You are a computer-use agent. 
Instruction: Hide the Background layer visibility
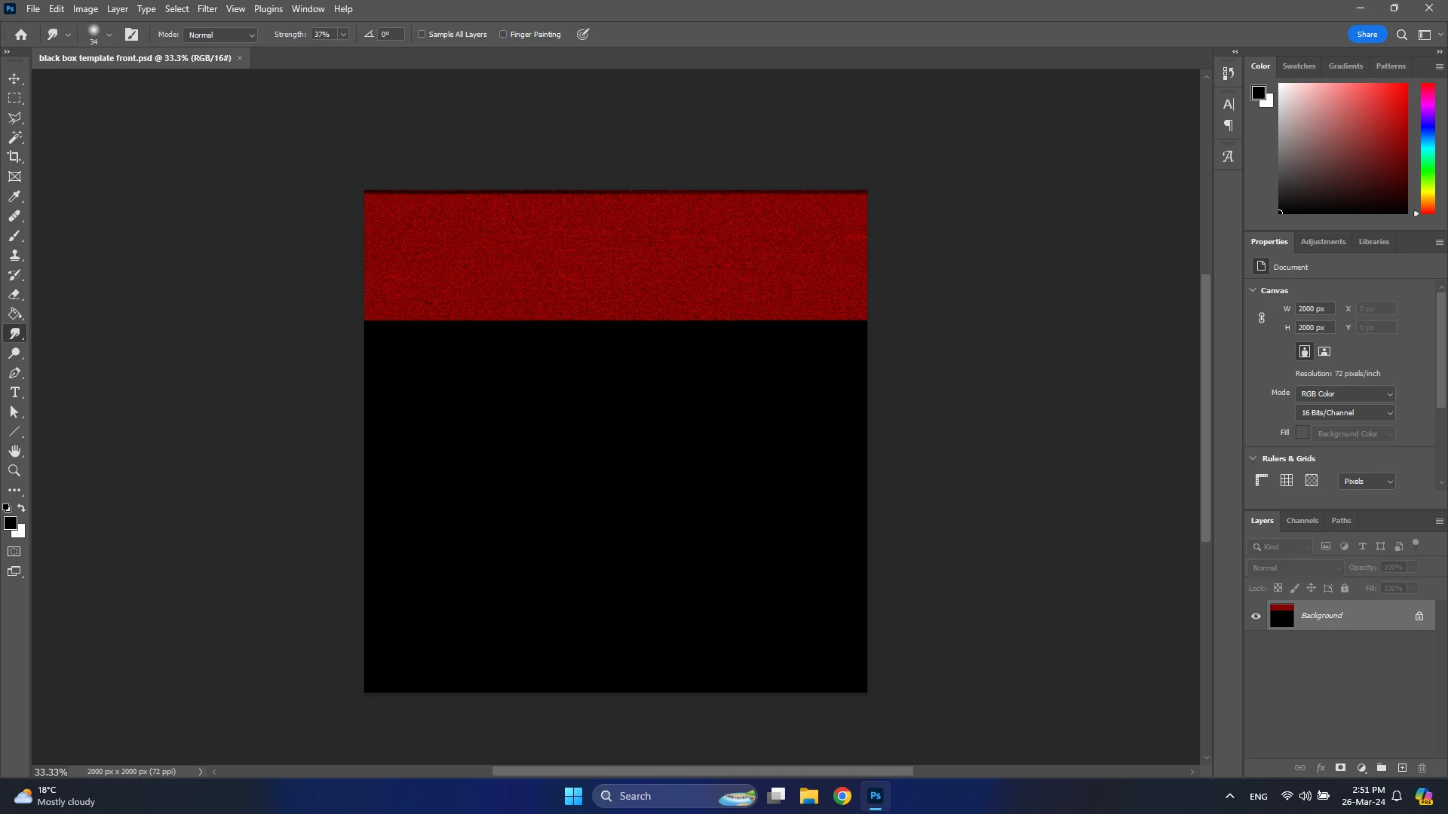pos(1256,617)
